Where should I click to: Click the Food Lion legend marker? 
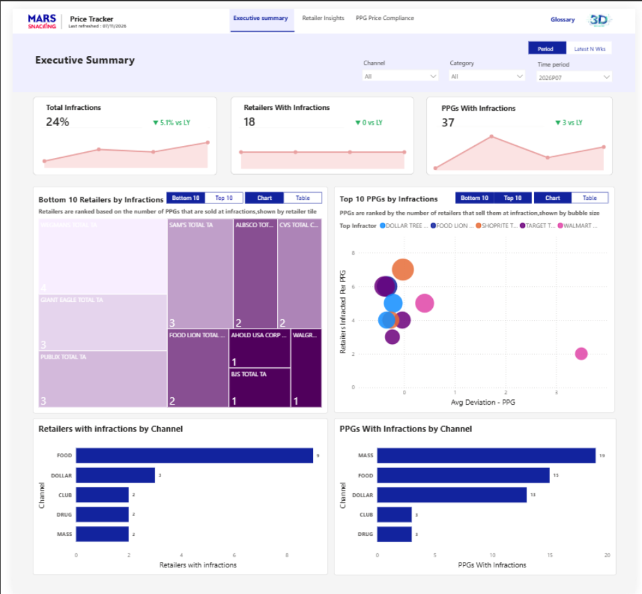[x=433, y=226]
